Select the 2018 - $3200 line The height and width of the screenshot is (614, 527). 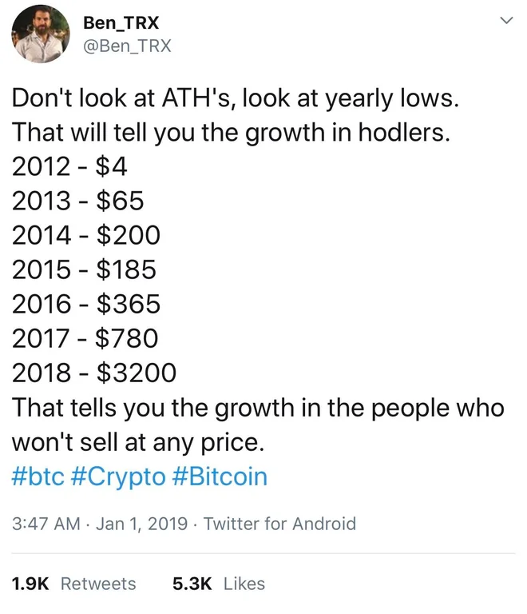click(x=94, y=373)
